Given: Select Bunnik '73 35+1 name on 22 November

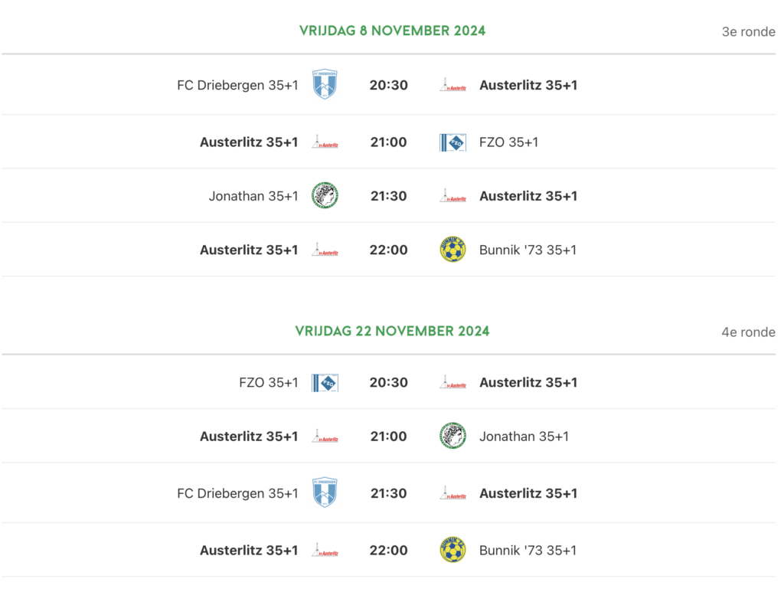Looking at the screenshot, I should 528,550.
